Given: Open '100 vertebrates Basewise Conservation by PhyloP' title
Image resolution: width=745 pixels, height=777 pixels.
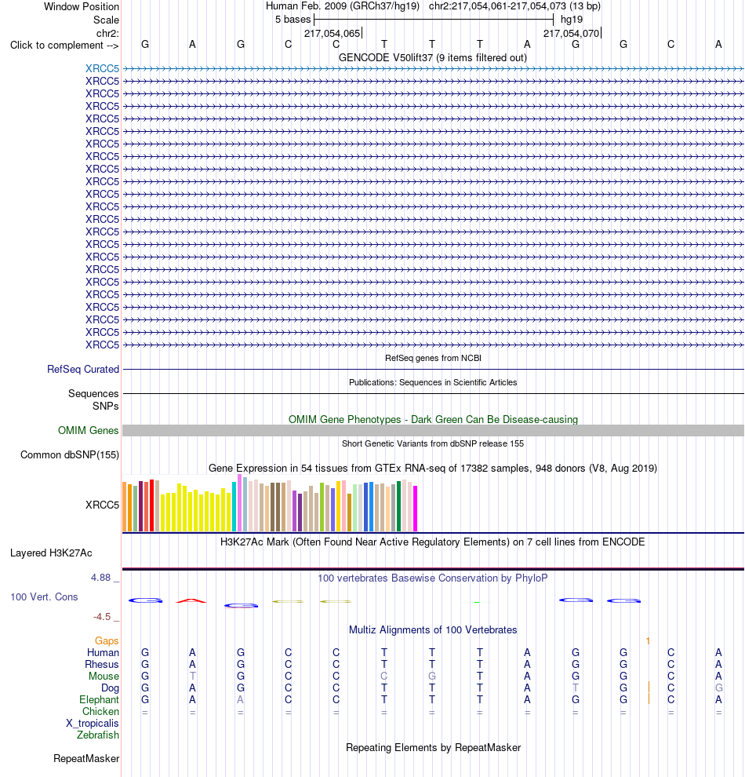Looking at the screenshot, I should (433, 578).
